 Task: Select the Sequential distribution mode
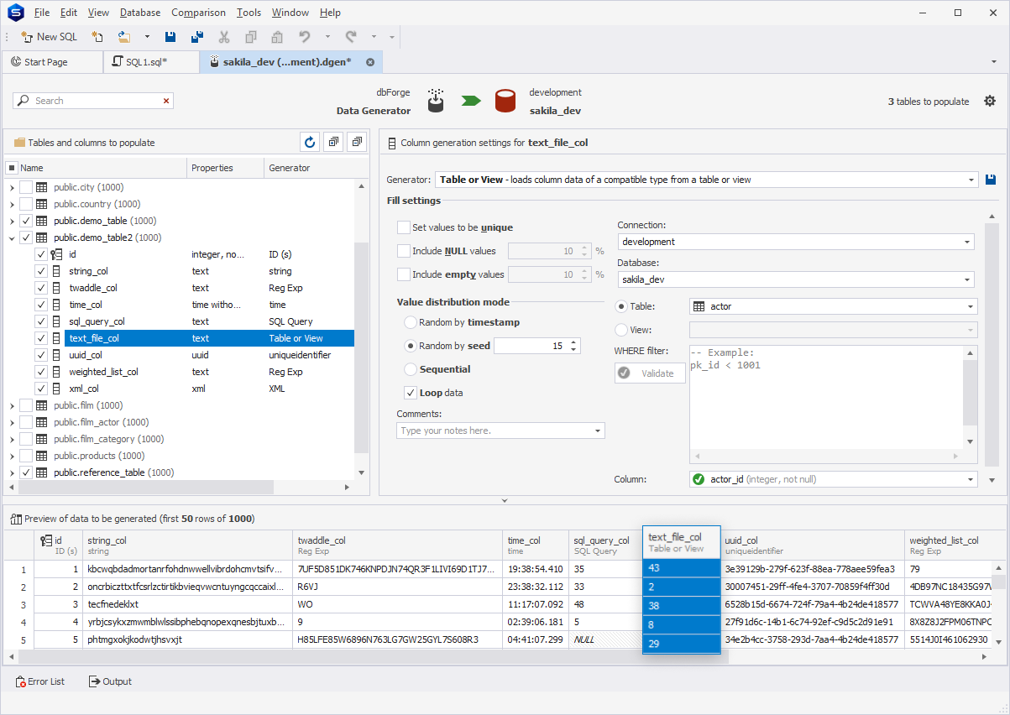(411, 369)
